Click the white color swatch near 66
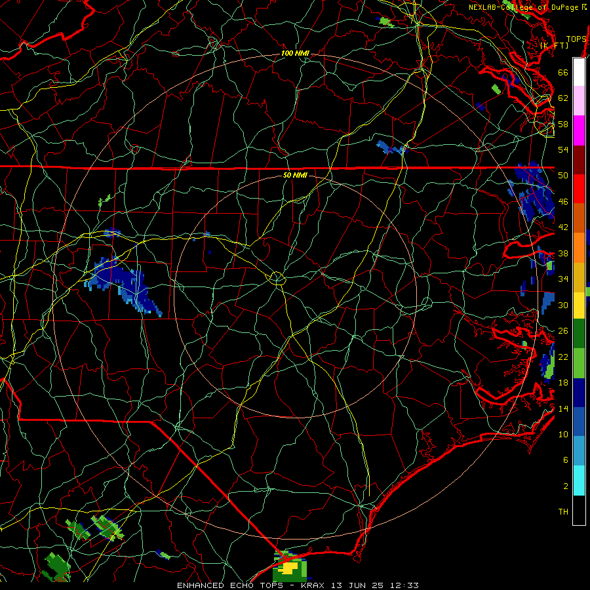Screen dimensions: 590x590 (x=579, y=72)
